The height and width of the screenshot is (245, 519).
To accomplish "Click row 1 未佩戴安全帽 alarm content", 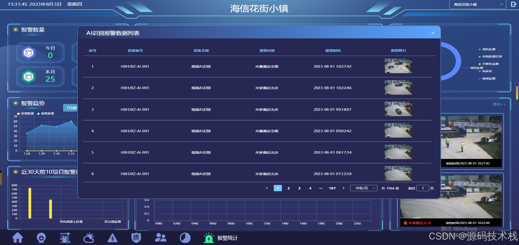I will tap(267, 67).
